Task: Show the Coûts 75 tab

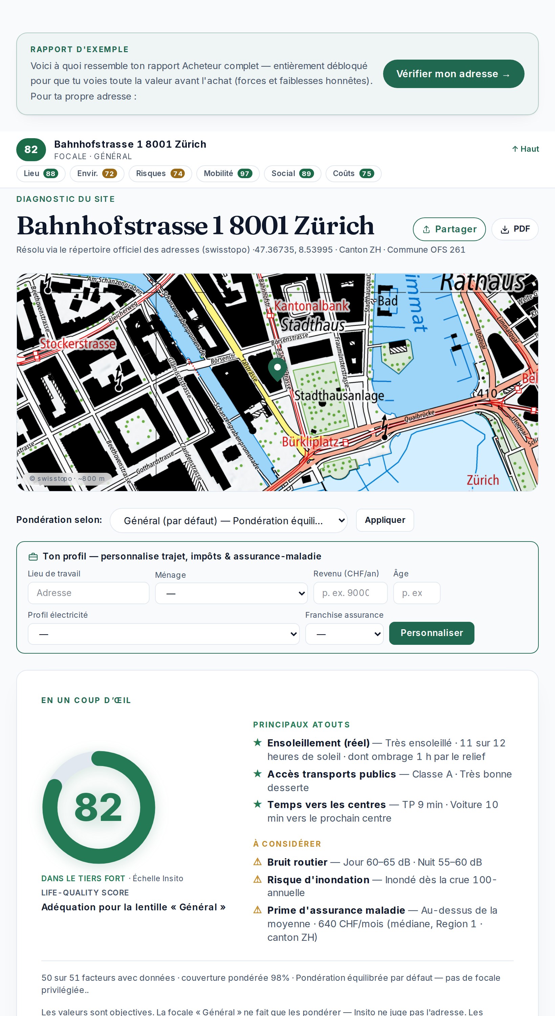Action: (353, 173)
